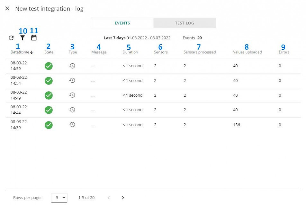The image size is (306, 205).
Task: Click the Values uploaded column header
Action: click(x=247, y=52)
